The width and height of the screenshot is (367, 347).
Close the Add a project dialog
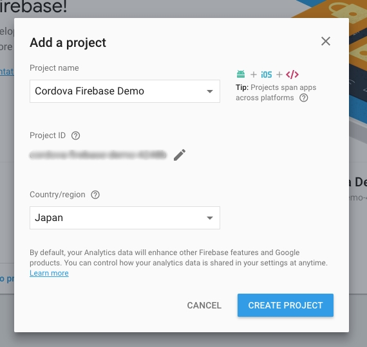click(326, 41)
